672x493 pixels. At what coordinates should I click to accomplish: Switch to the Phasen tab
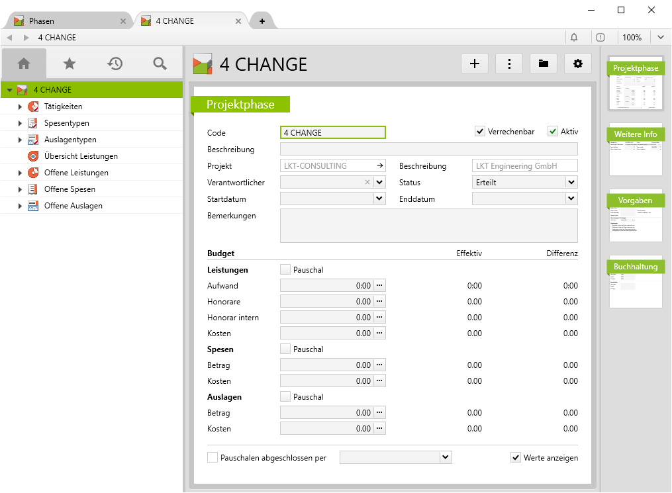tap(66, 21)
